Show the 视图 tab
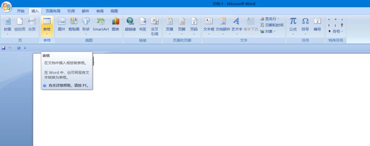Screen dimensions: 370x146 pos(114,11)
